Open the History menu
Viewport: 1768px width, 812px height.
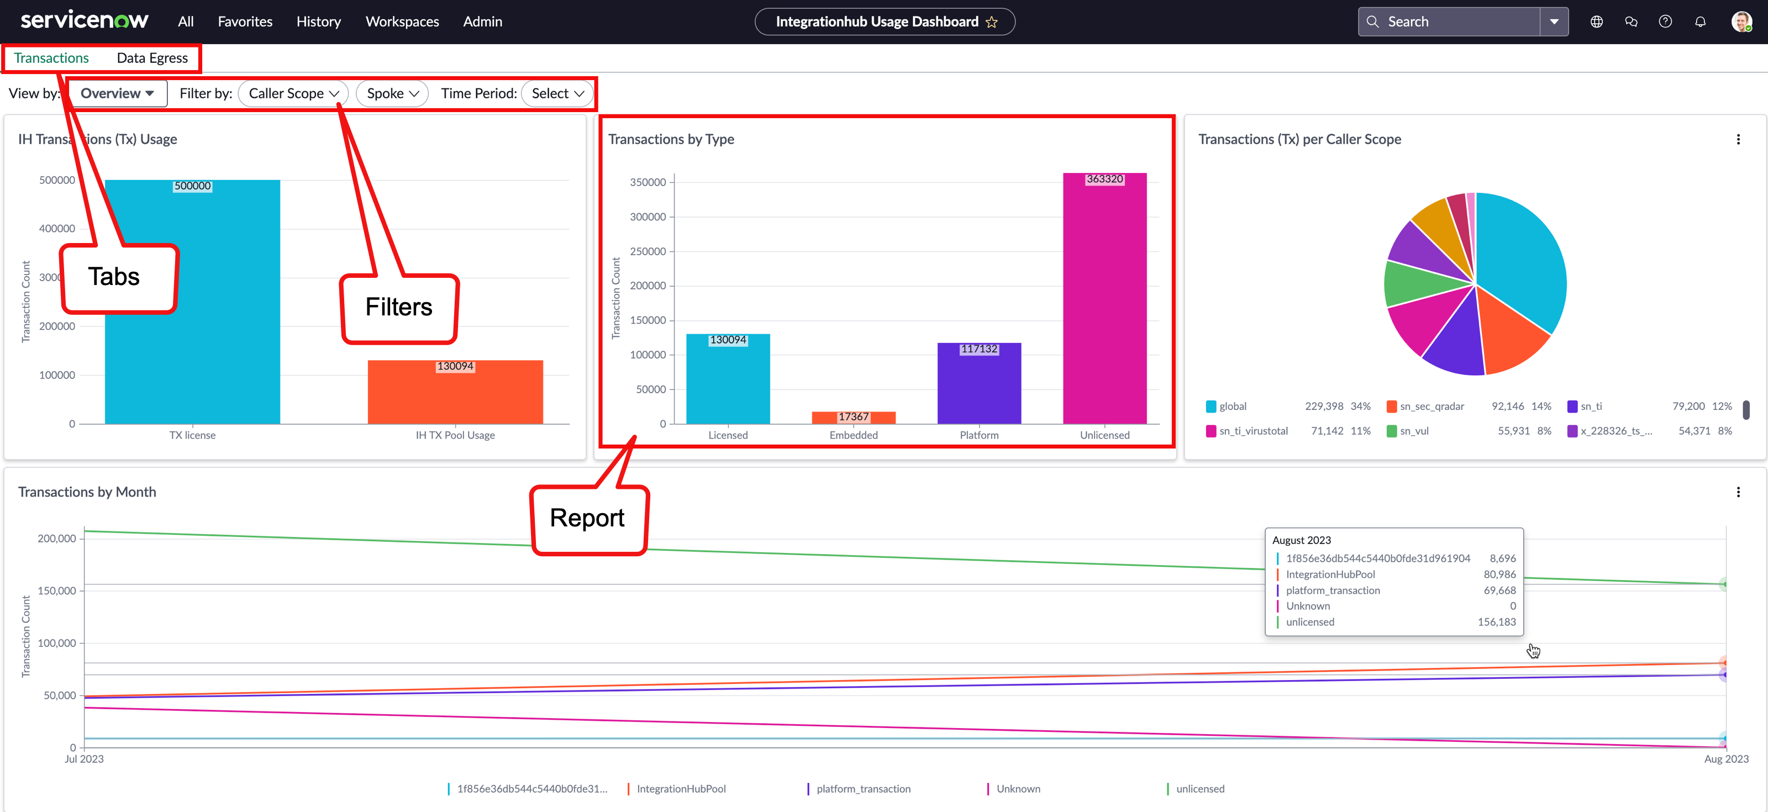coord(318,22)
